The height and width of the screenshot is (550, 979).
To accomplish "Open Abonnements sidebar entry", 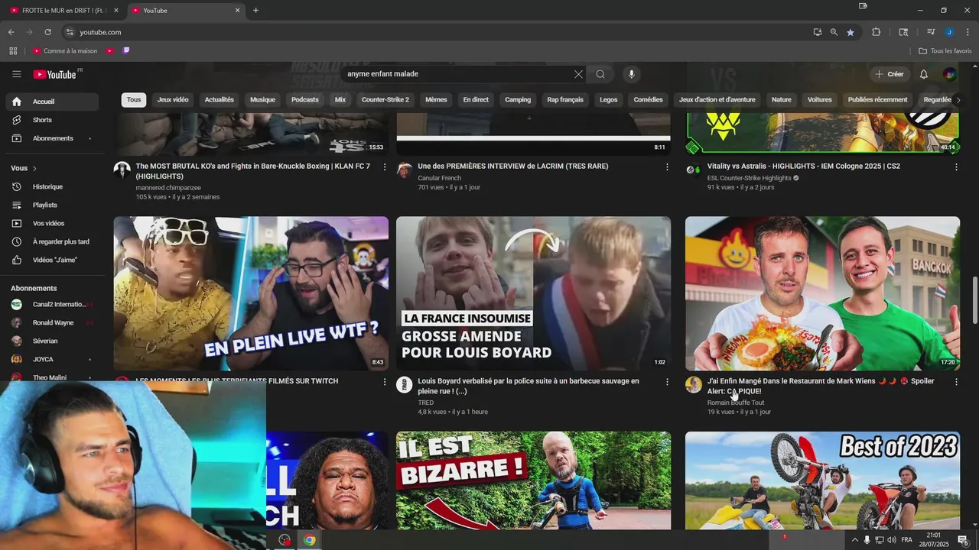I will 52,138.
